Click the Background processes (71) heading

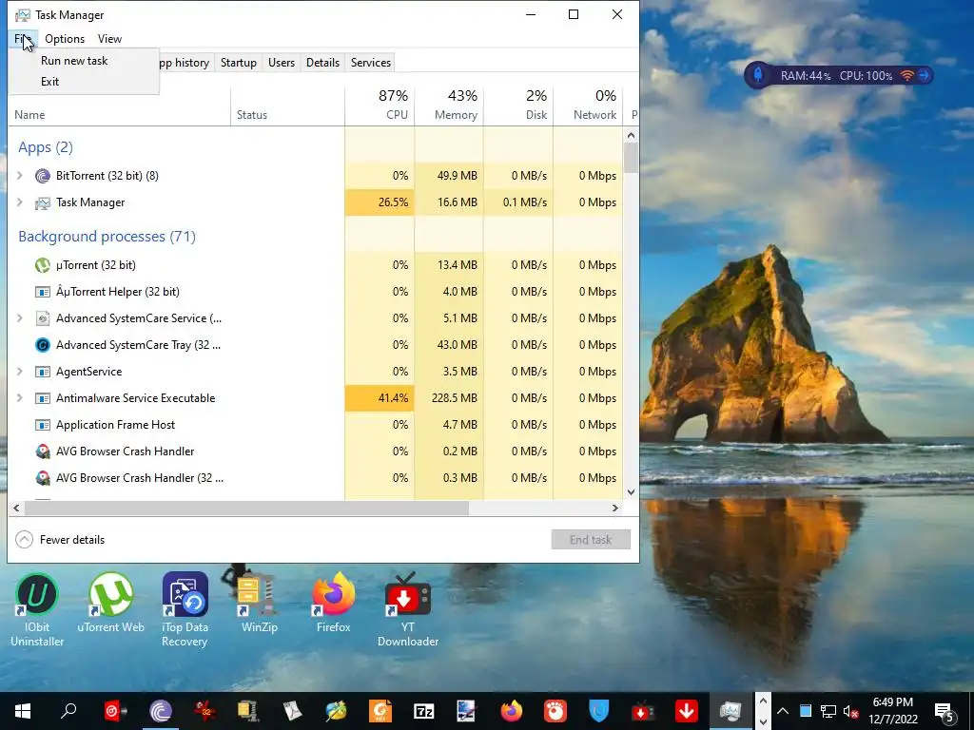pos(107,237)
